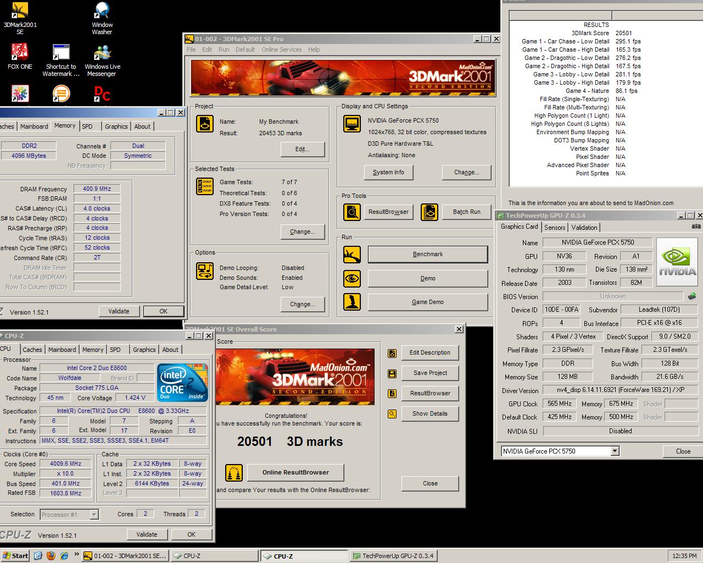Click the Display and CPU Settings monitor icon
The height and width of the screenshot is (563, 703).
tap(351, 124)
